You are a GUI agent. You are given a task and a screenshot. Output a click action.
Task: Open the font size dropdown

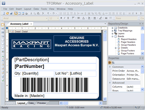(58, 18)
